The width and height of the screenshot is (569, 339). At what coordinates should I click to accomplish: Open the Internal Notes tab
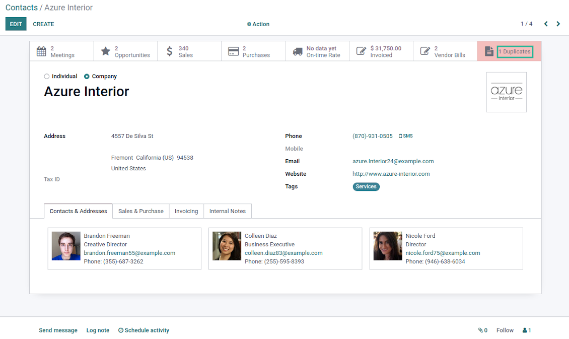tap(228, 211)
